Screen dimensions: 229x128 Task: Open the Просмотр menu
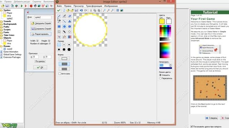click(79, 6)
